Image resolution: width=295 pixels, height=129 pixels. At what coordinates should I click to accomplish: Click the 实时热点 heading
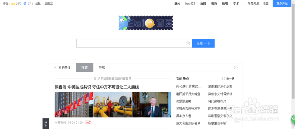pos(183,78)
